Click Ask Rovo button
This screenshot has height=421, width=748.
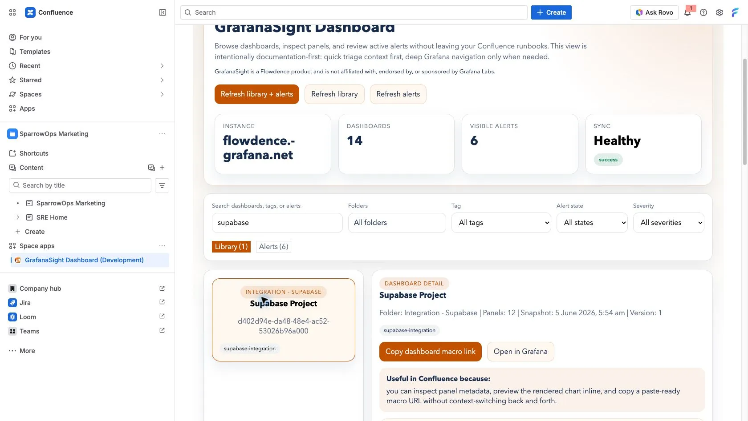(654, 12)
